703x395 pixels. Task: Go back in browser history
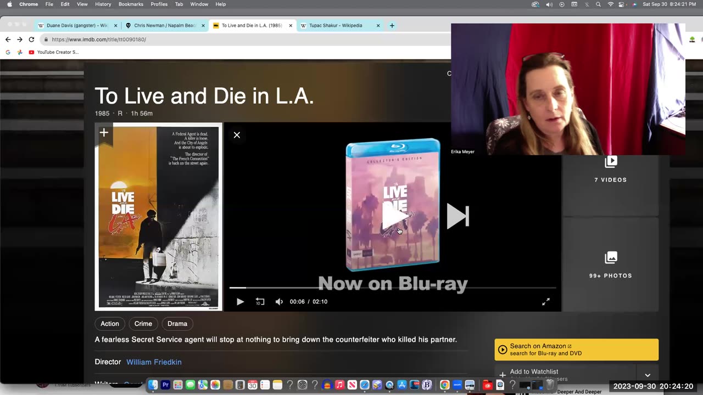(8, 39)
